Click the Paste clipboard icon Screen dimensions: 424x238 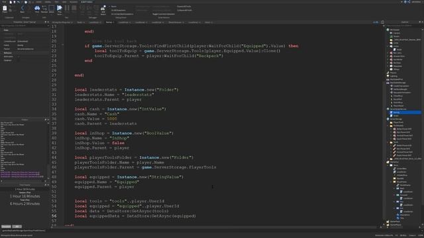point(5,9)
